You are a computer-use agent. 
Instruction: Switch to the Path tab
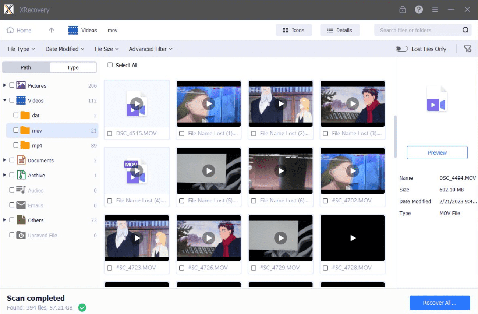26,67
